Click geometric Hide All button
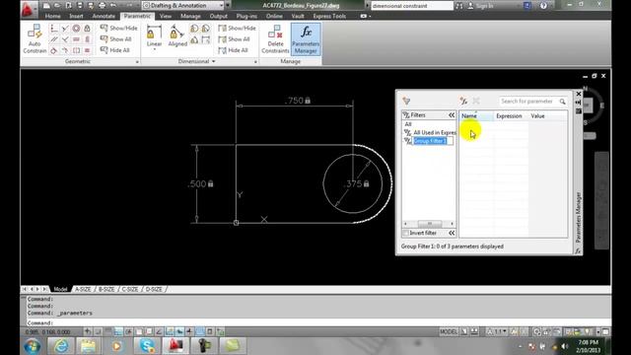 click(115, 50)
